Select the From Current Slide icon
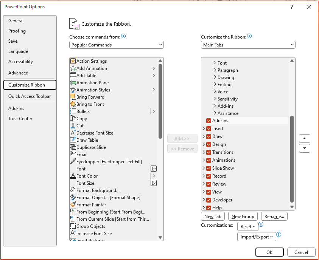The width and height of the screenshot is (319, 260). pyautogui.click(x=73, y=219)
